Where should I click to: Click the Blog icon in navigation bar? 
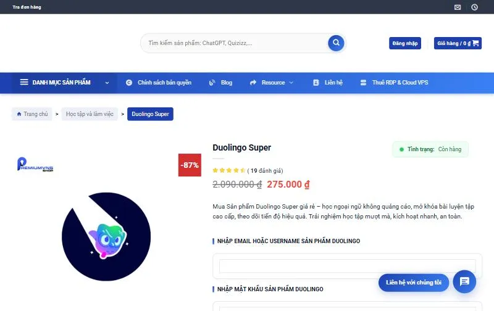[212, 83]
